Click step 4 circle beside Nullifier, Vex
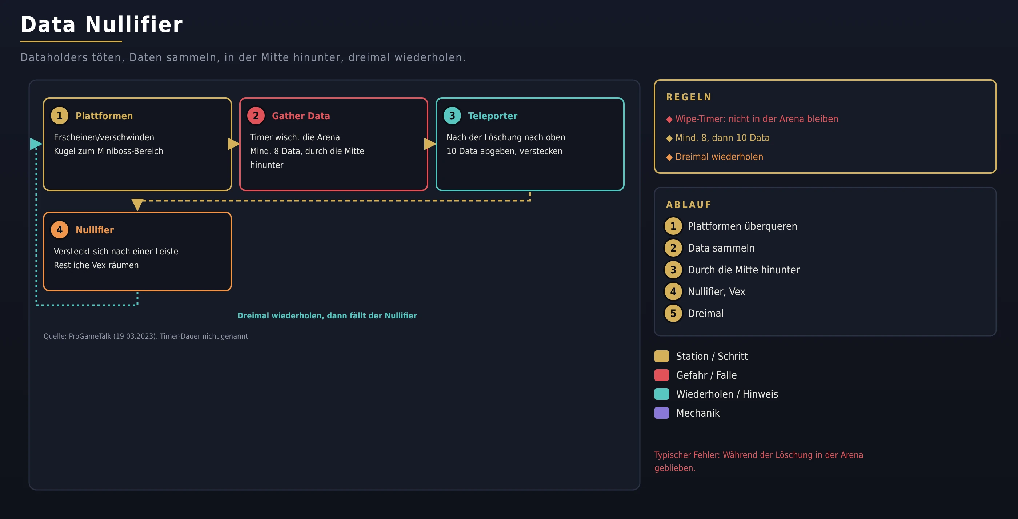 pos(673,291)
